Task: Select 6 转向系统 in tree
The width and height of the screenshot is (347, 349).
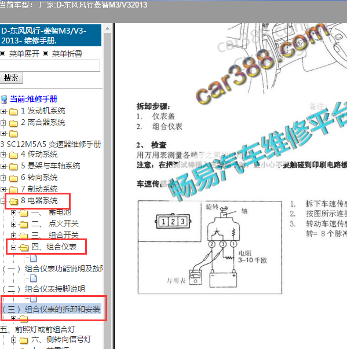Action: (x=39, y=177)
